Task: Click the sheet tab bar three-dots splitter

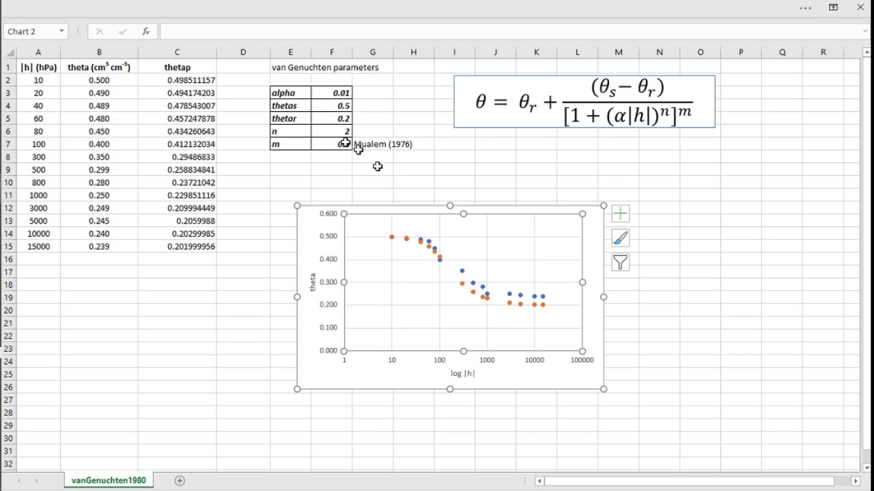Action: [524, 481]
